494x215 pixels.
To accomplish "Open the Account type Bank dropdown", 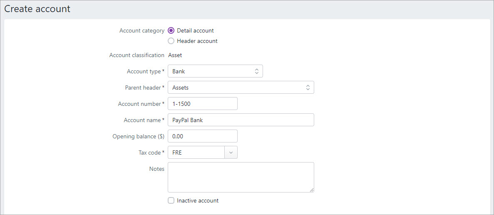I will click(x=215, y=71).
